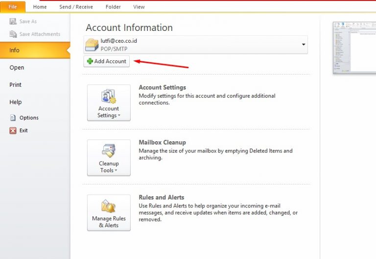Open the Send / Receive tab
Image resolution: width=376 pixels, height=259 pixels.
click(x=76, y=7)
